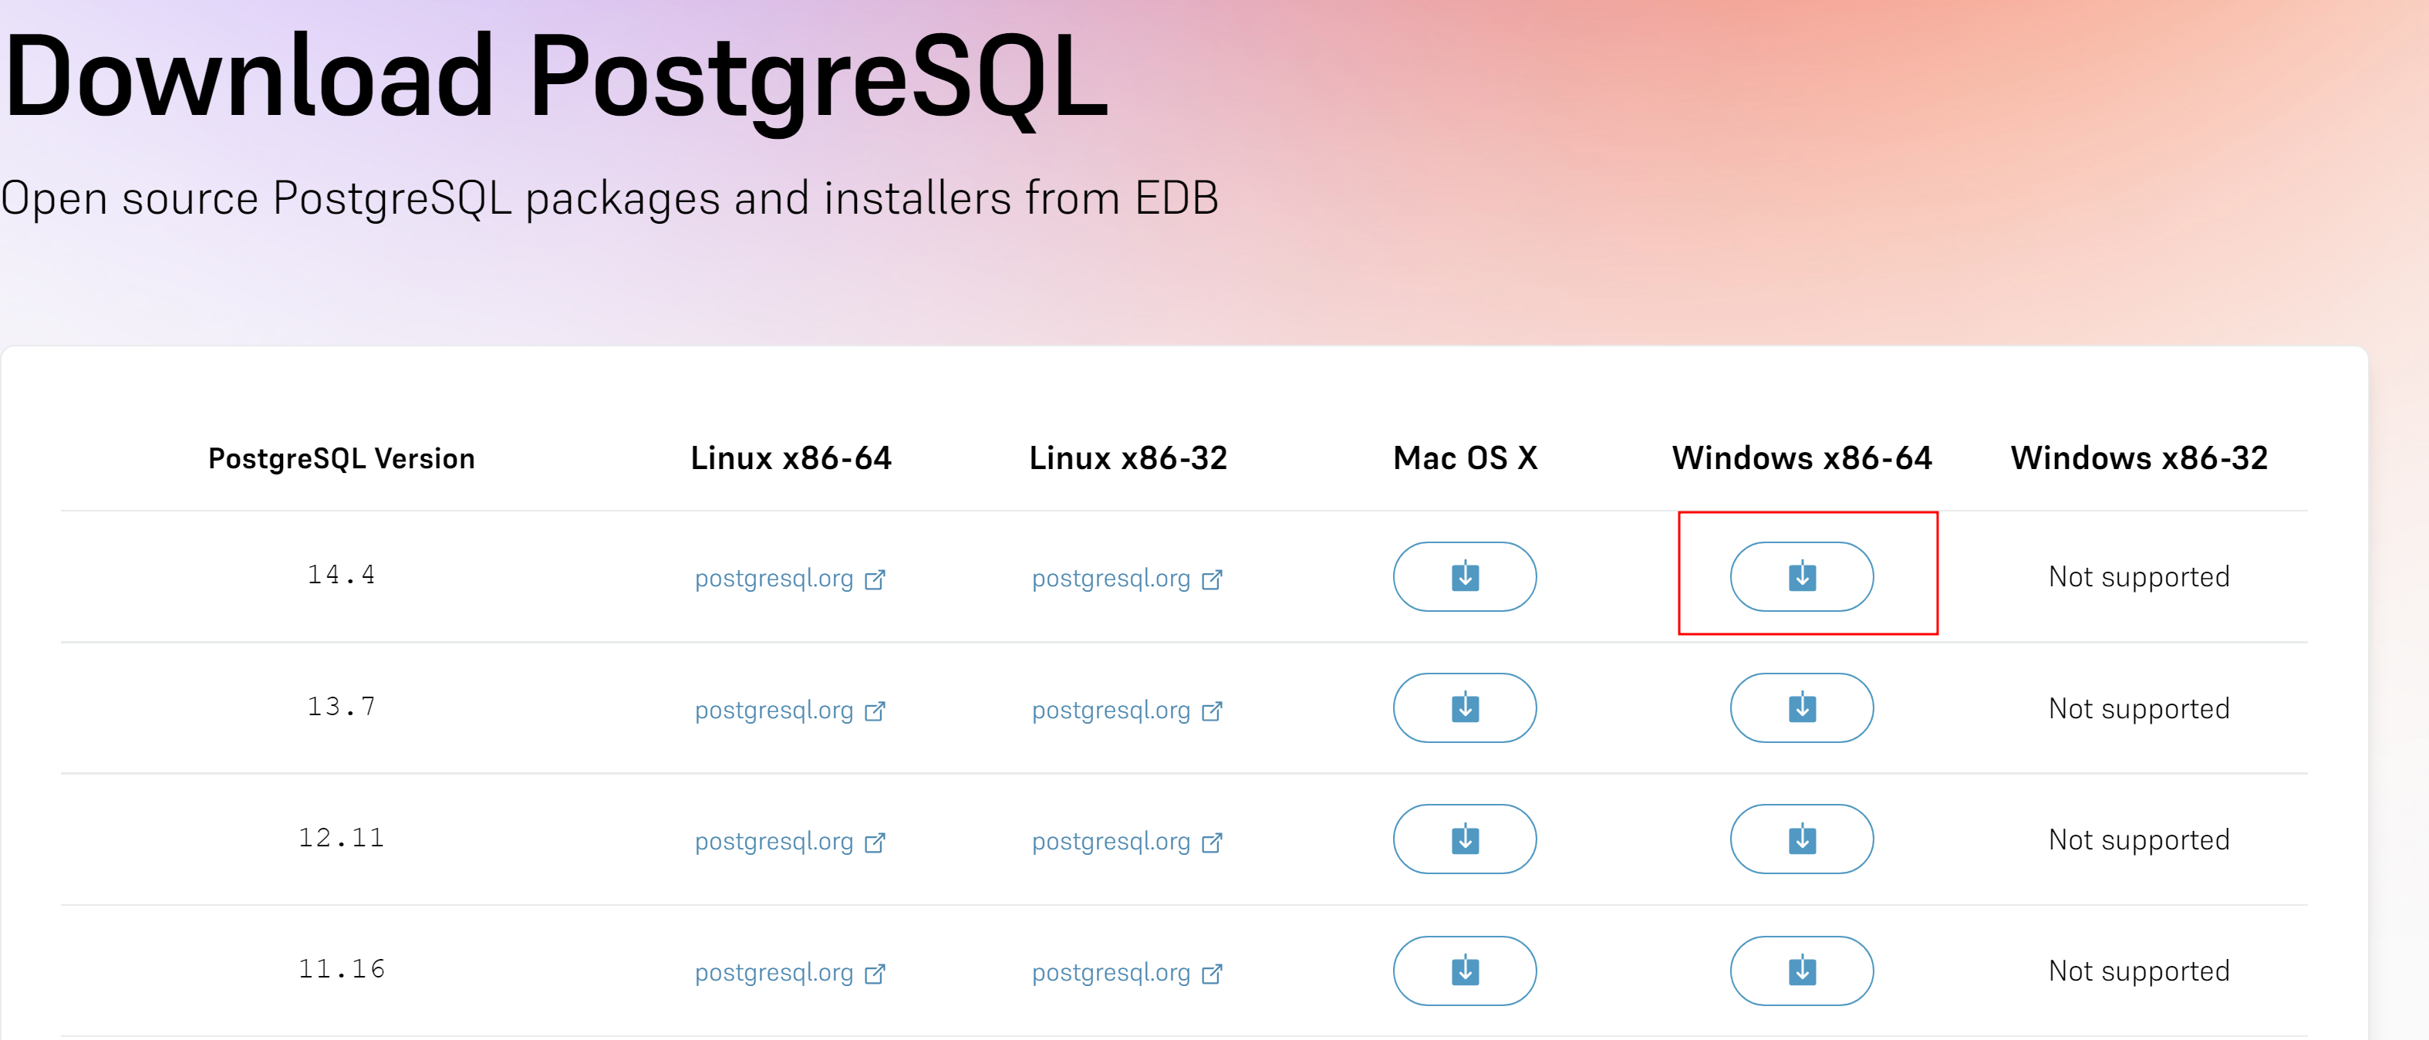Open postgresql.org Linux x86-64 link for 14.4
Image resolution: width=2429 pixels, height=1040 pixels.
790,578
